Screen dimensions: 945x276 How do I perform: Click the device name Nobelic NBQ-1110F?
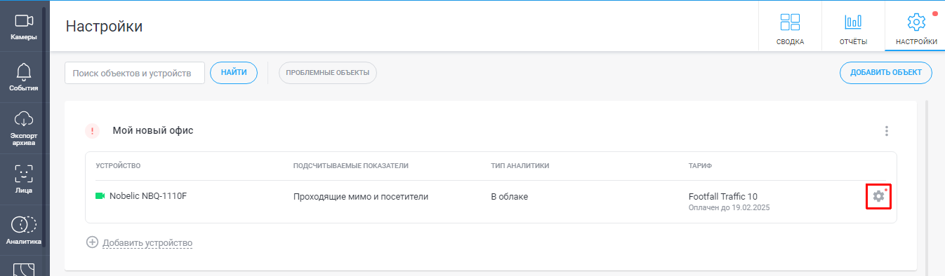click(148, 196)
